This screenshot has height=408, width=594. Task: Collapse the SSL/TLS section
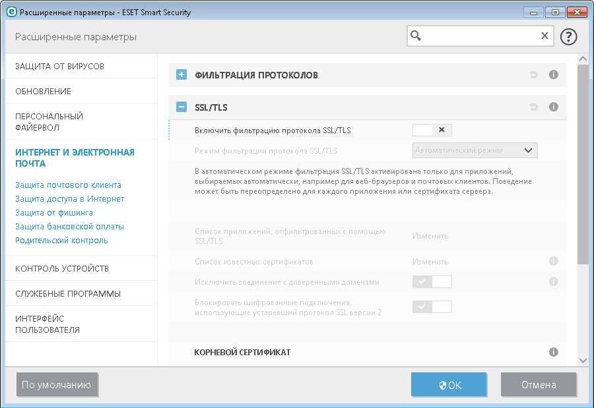pyautogui.click(x=181, y=107)
